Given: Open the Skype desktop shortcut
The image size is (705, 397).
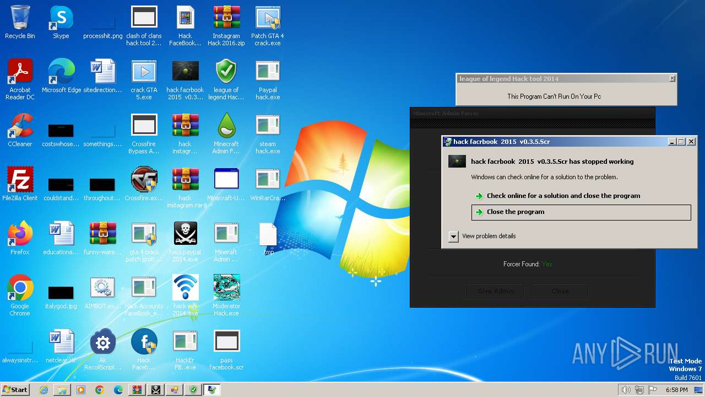Looking at the screenshot, I should 61,22.
